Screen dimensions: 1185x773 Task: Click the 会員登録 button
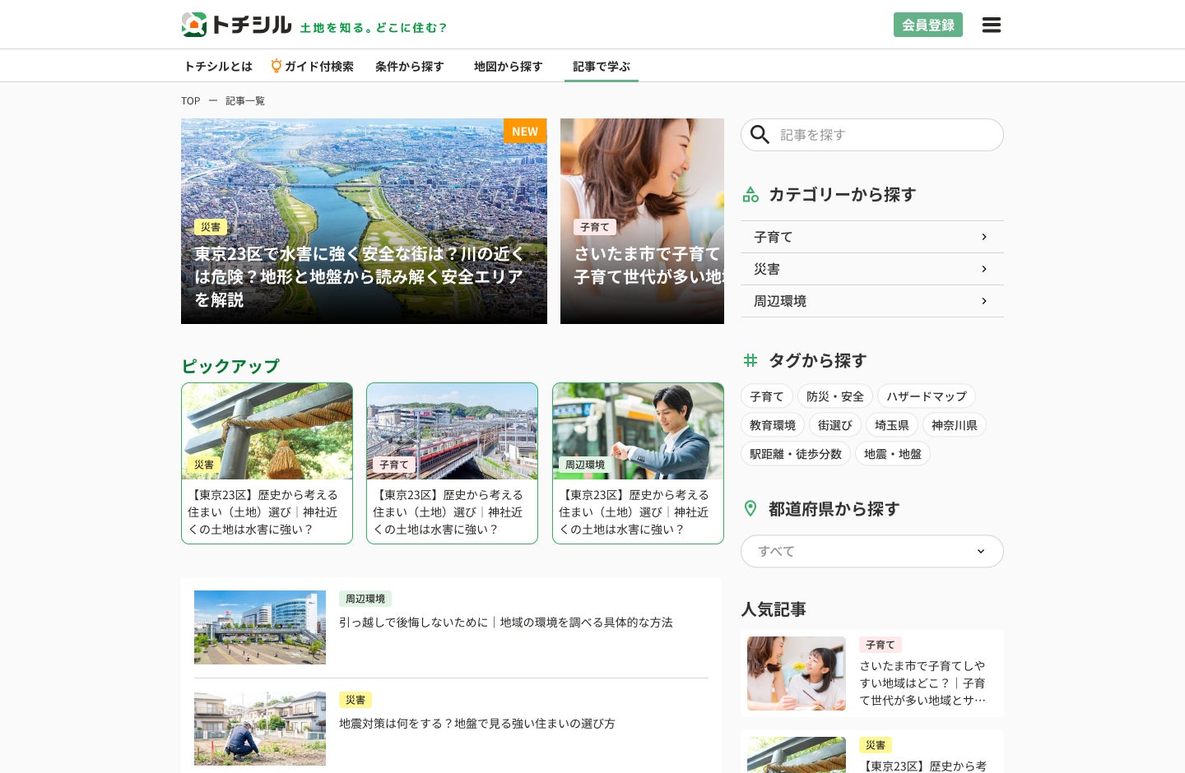coord(928,25)
